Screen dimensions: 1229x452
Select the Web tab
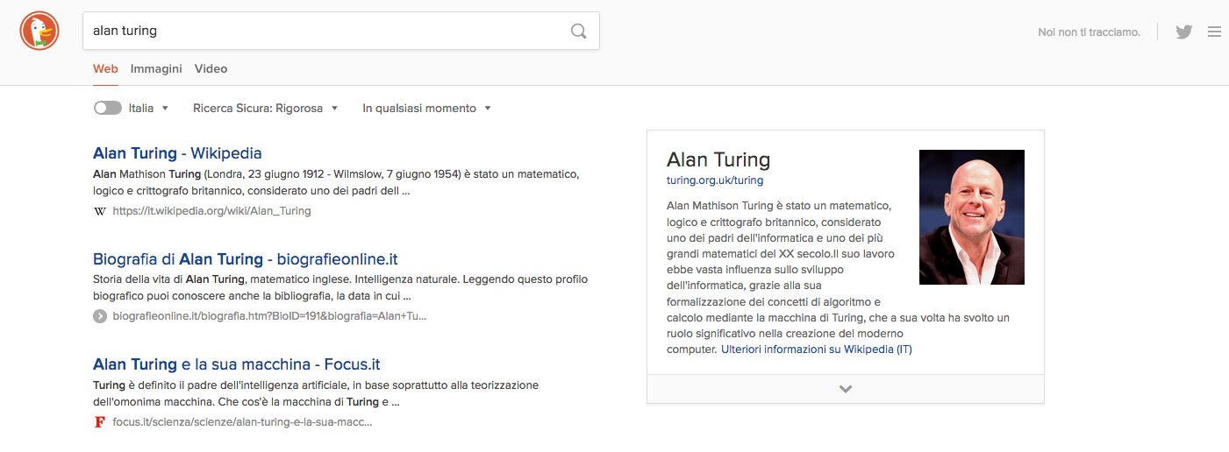[x=105, y=68]
